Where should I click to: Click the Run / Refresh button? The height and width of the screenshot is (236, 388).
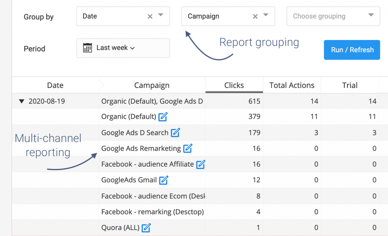click(x=352, y=50)
